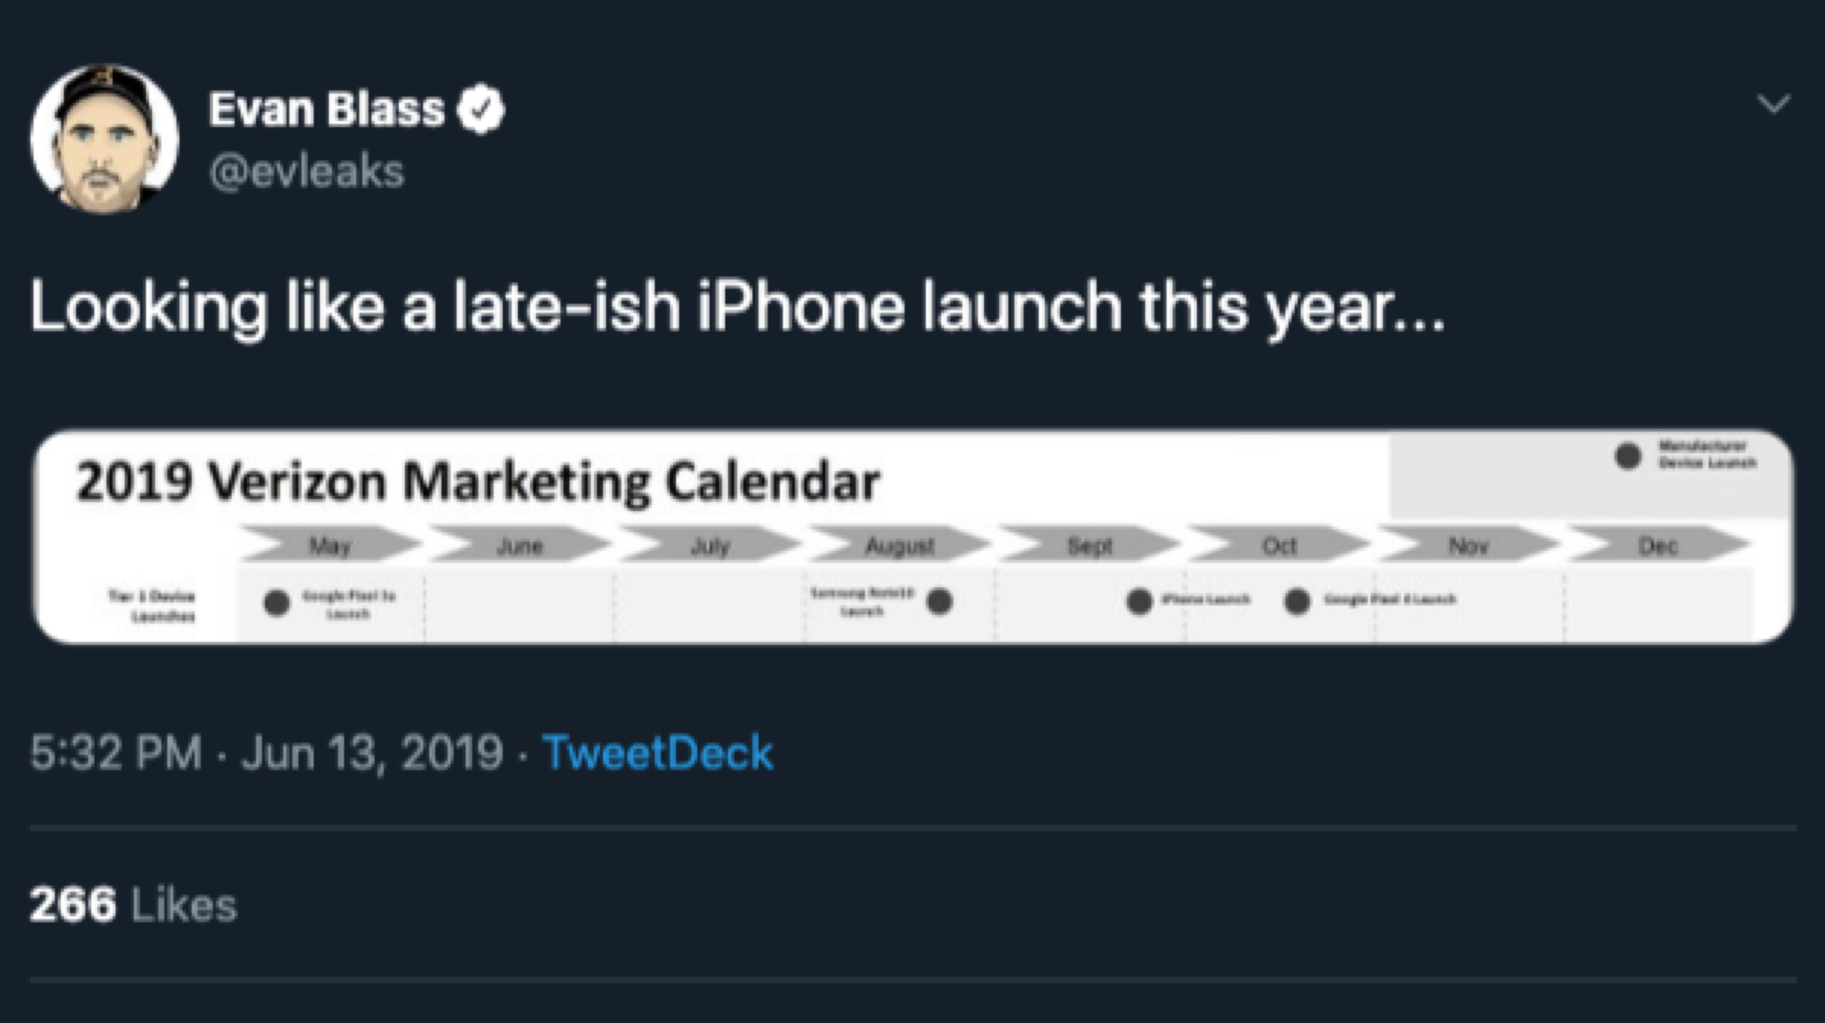Visit the @evleaks handle link
This screenshot has width=1825, height=1023.
coord(306,172)
